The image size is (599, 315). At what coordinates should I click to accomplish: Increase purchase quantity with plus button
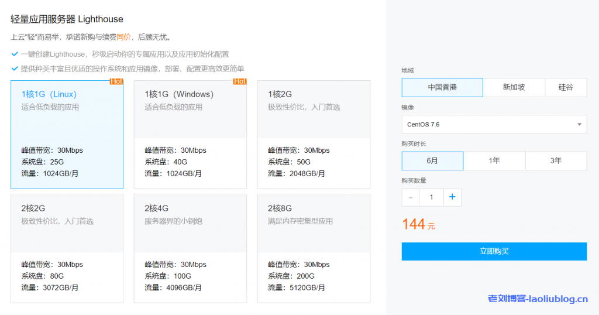(x=452, y=197)
